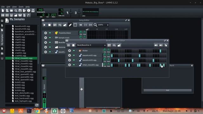Image resolution: width=203 pixels, height=114 pixels.
Task: Toggle the metronome icon
Action: [33, 10]
